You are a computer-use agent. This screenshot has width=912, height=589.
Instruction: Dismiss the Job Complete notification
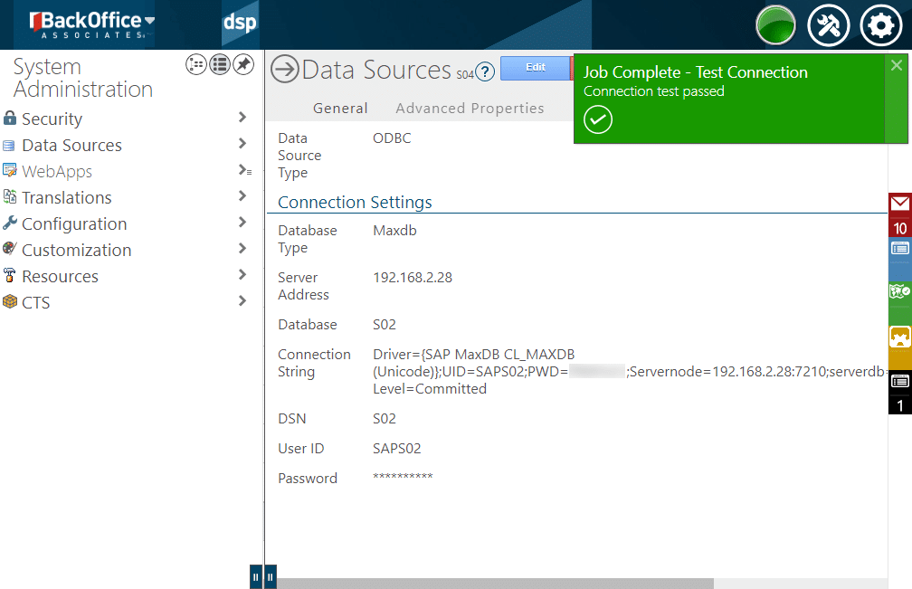click(x=896, y=65)
